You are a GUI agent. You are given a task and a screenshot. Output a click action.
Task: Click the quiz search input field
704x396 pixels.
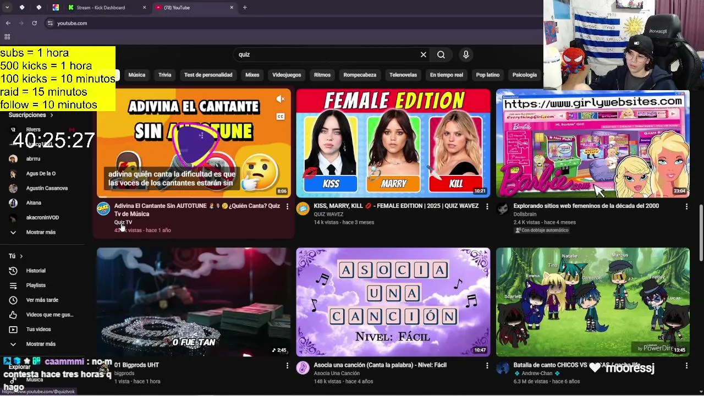pos(327,54)
